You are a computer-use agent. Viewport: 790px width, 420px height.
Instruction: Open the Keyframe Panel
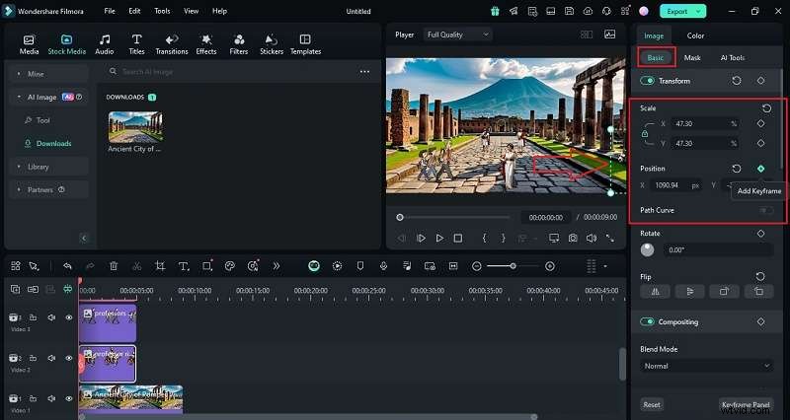(746, 404)
